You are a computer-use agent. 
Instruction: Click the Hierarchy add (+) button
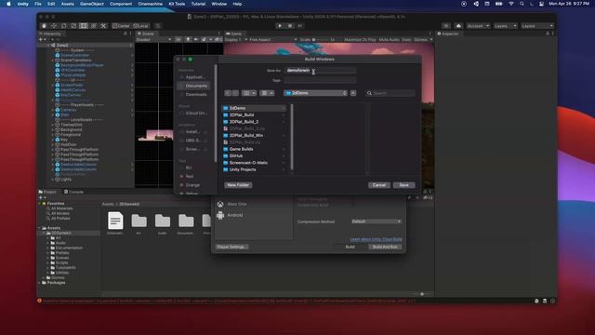pos(41,39)
